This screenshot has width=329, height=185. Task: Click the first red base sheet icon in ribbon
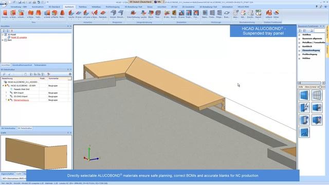[5, 13]
